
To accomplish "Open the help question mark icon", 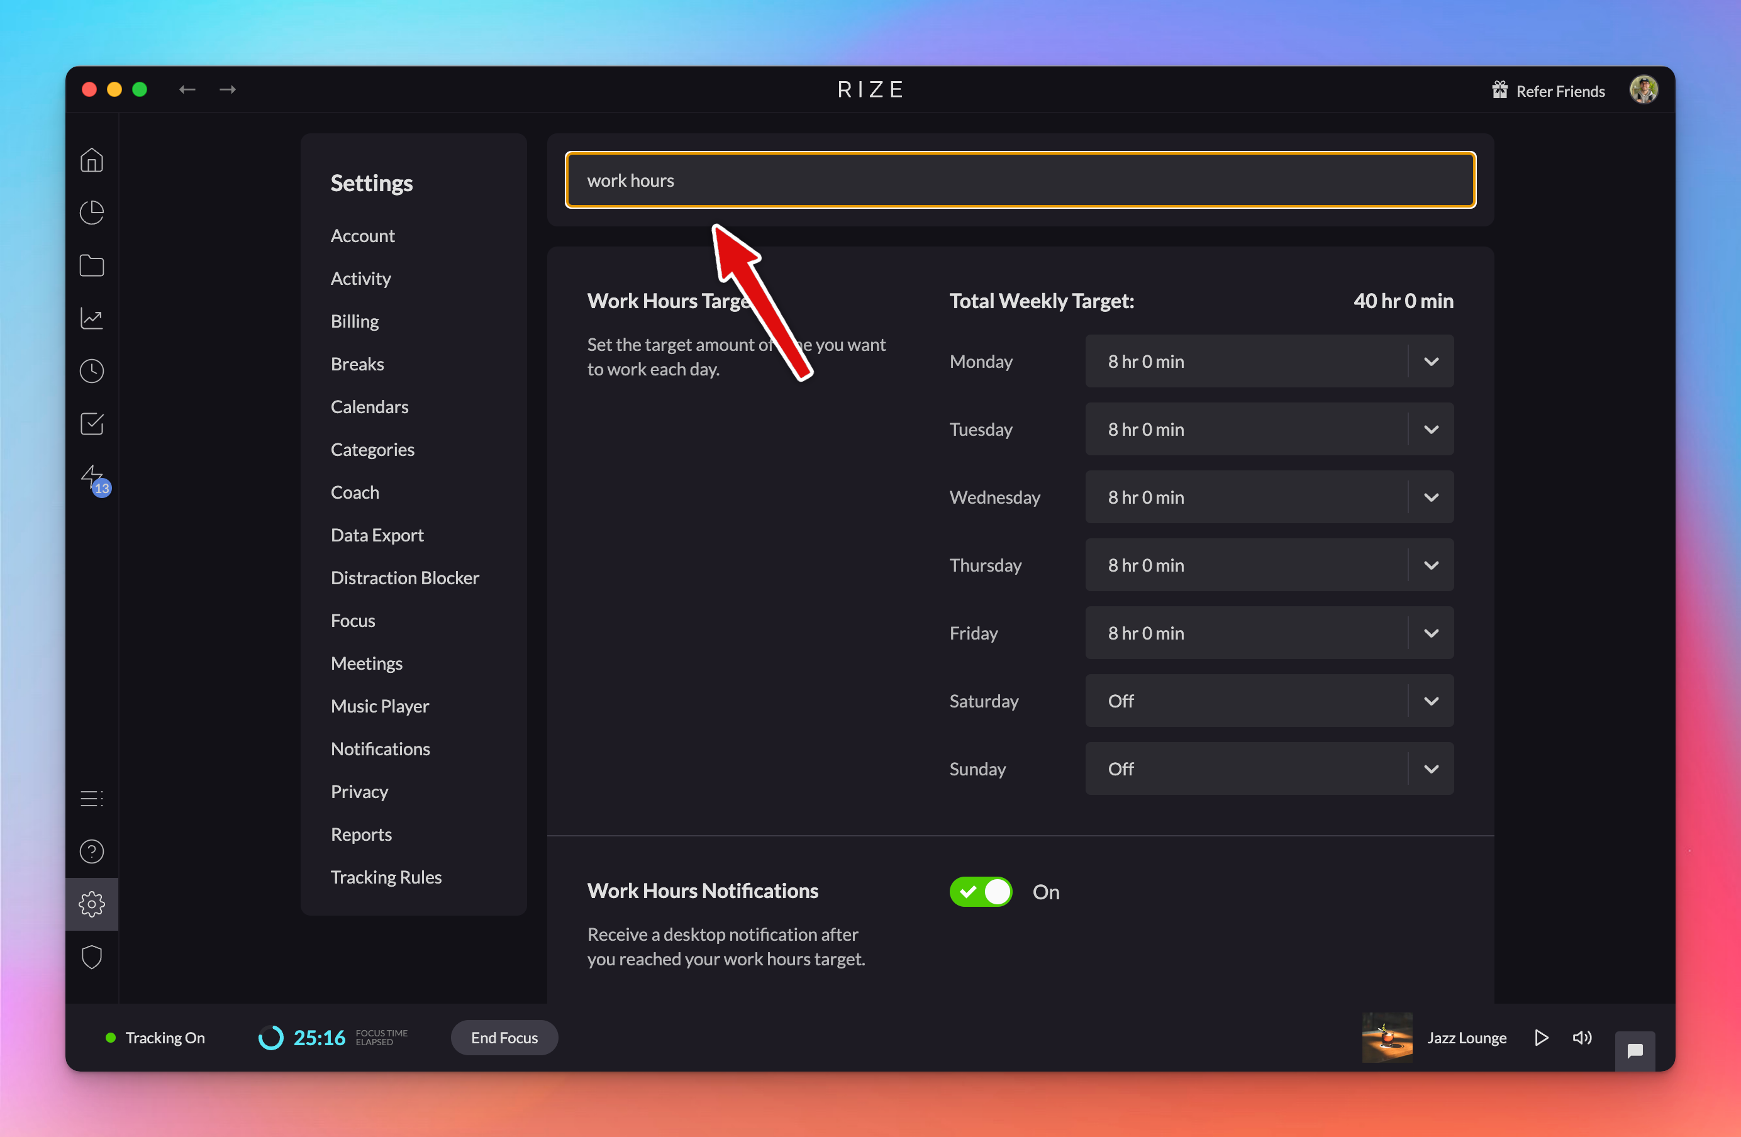I will (91, 851).
